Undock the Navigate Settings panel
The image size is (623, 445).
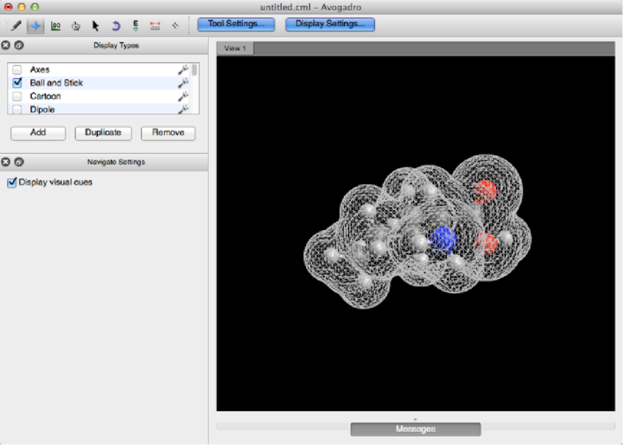(x=19, y=162)
